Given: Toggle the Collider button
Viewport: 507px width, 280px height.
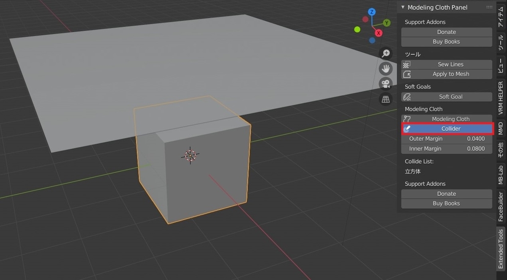Looking at the screenshot, I should click(x=447, y=129).
